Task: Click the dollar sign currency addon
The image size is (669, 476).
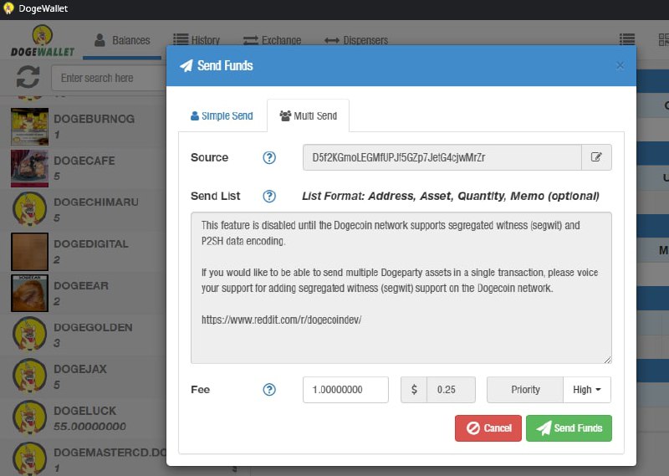Action: pos(414,389)
